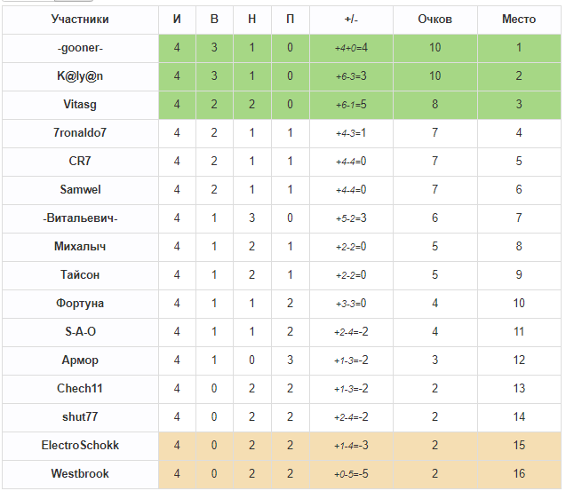Select participant 7ronaldo7
Viewport: 566px width, 491px height.
click(x=80, y=133)
